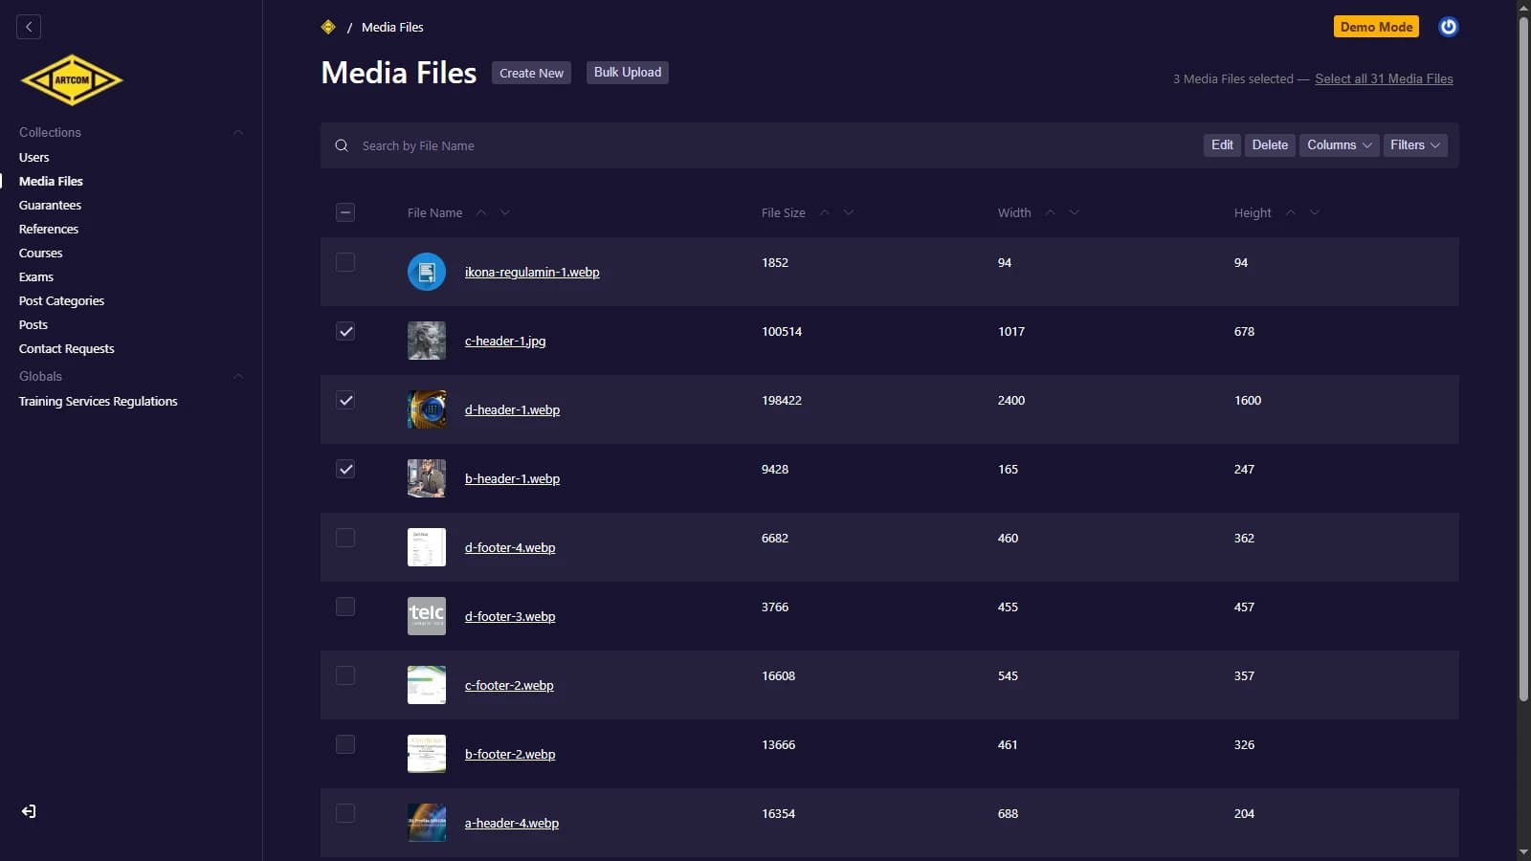The width and height of the screenshot is (1531, 861).
Task: Click the log out icon
Action: (29, 811)
